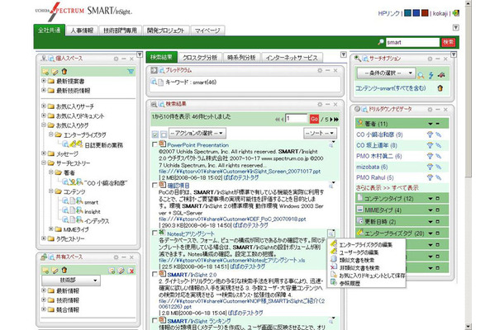The height and width of the screenshot is (330, 504).
Task: Click the user icon in the top-right header
Action: coord(456,13)
